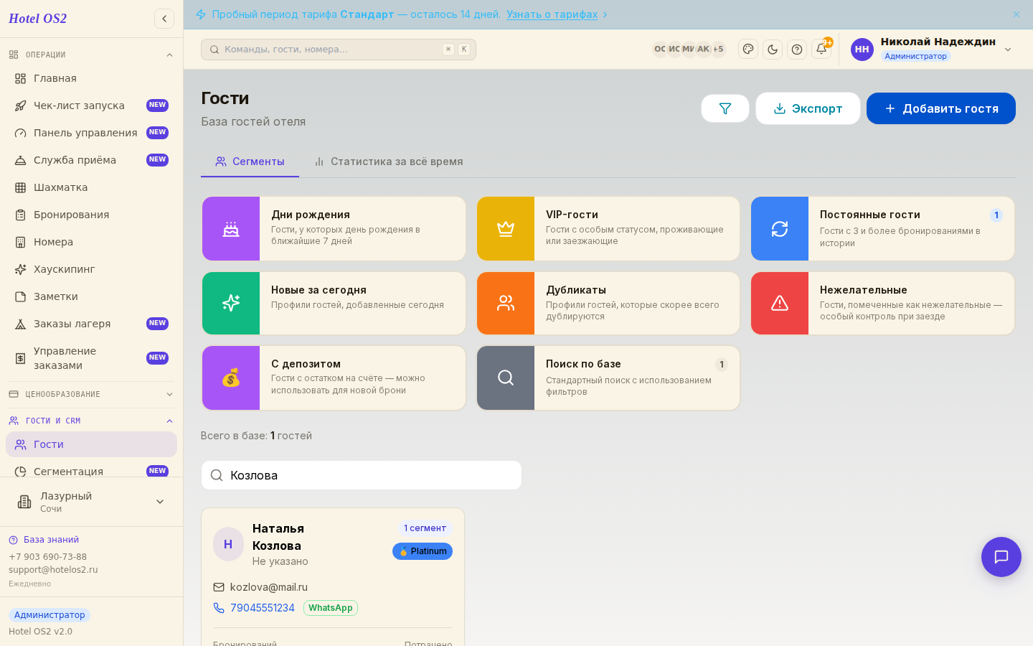Open the filter funnel button

(x=725, y=108)
